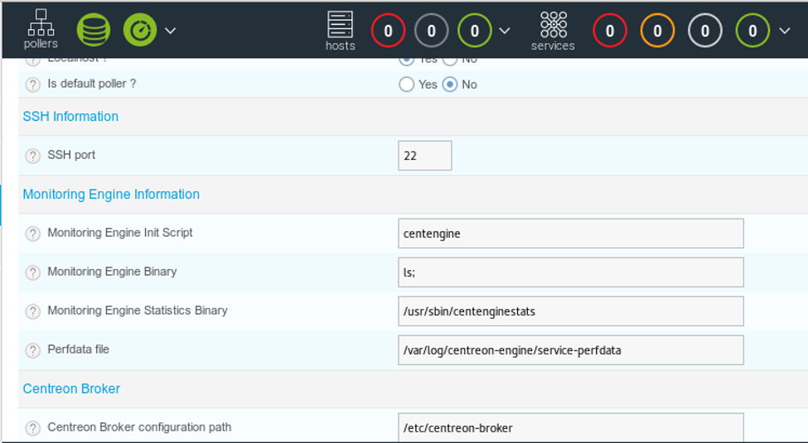Click the orange services warning counter

point(657,31)
